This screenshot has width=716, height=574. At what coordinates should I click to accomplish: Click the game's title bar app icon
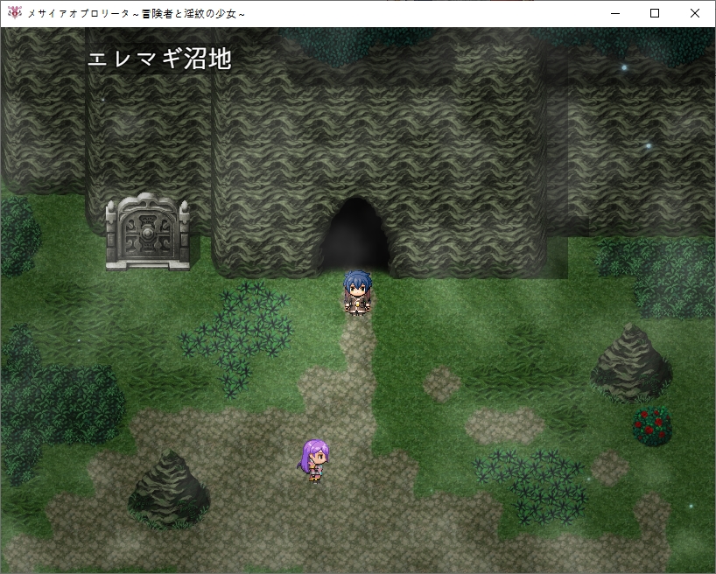14,13
